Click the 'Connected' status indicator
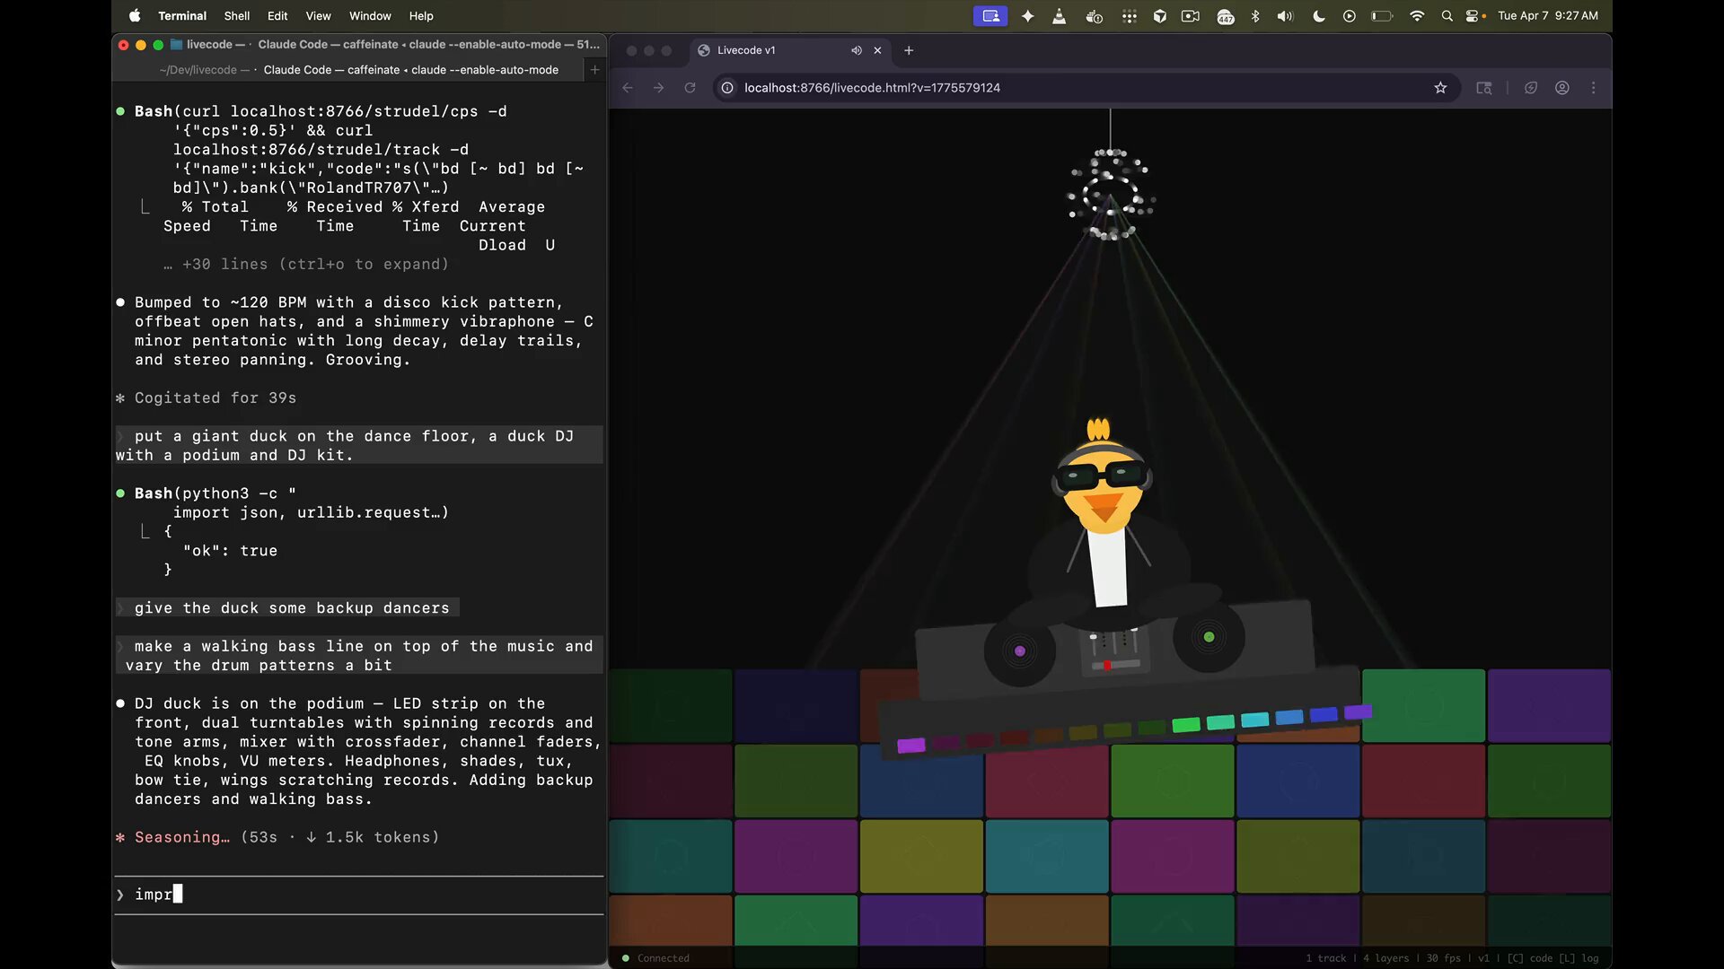The width and height of the screenshot is (1724, 969). (656, 958)
